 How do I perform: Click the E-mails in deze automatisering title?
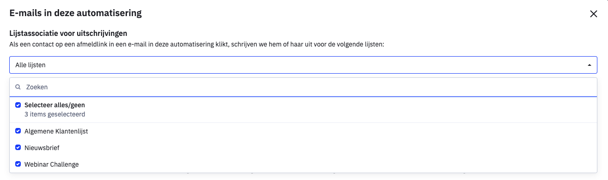coord(76,13)
